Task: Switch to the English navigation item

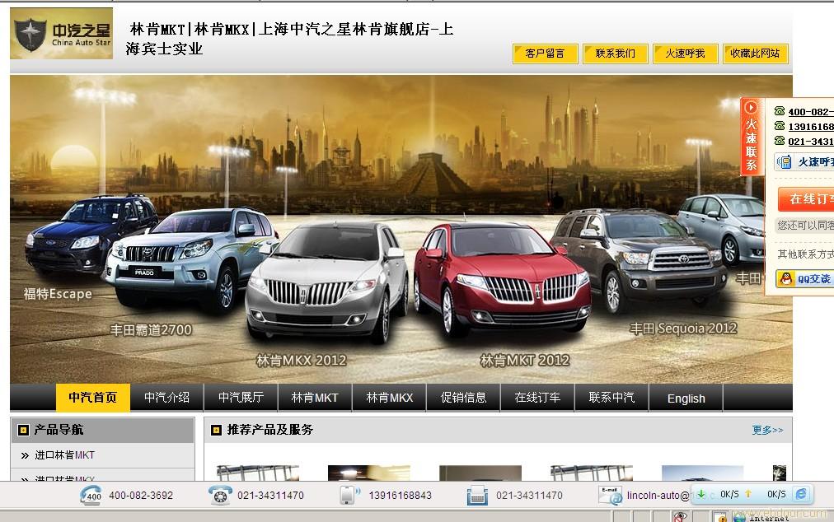Action: tap(686, 398)
